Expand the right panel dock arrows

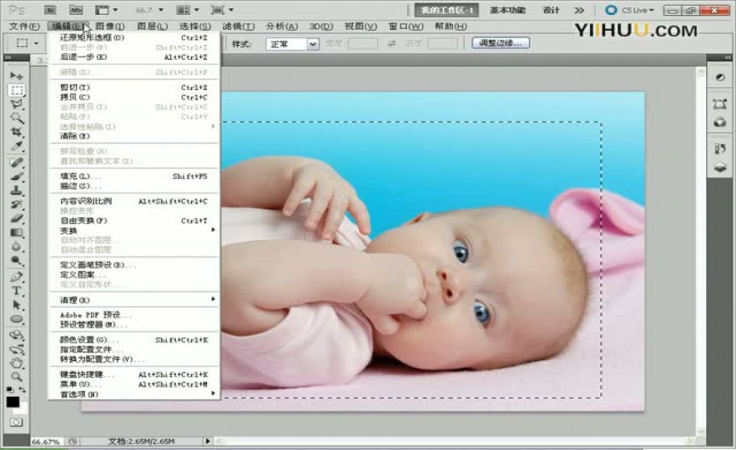point(728,57)
